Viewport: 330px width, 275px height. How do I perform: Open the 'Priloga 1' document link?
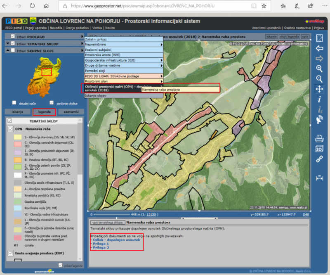click(101, 244)
